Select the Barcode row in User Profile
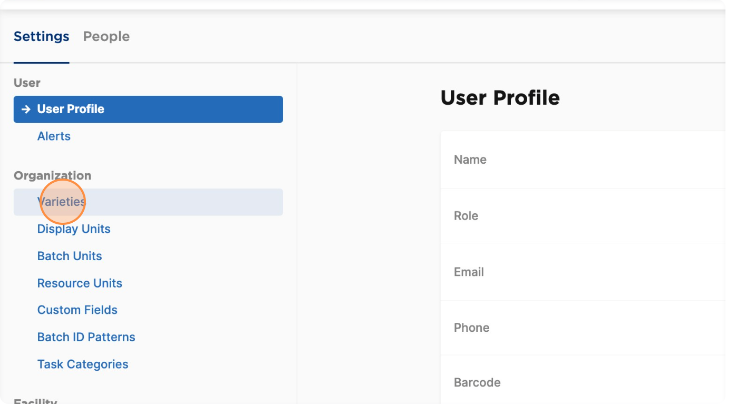This screenshot has width=736, height=415. point(583,380)
